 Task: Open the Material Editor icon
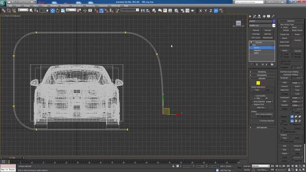pyautogui.click(x=176, y=11)
